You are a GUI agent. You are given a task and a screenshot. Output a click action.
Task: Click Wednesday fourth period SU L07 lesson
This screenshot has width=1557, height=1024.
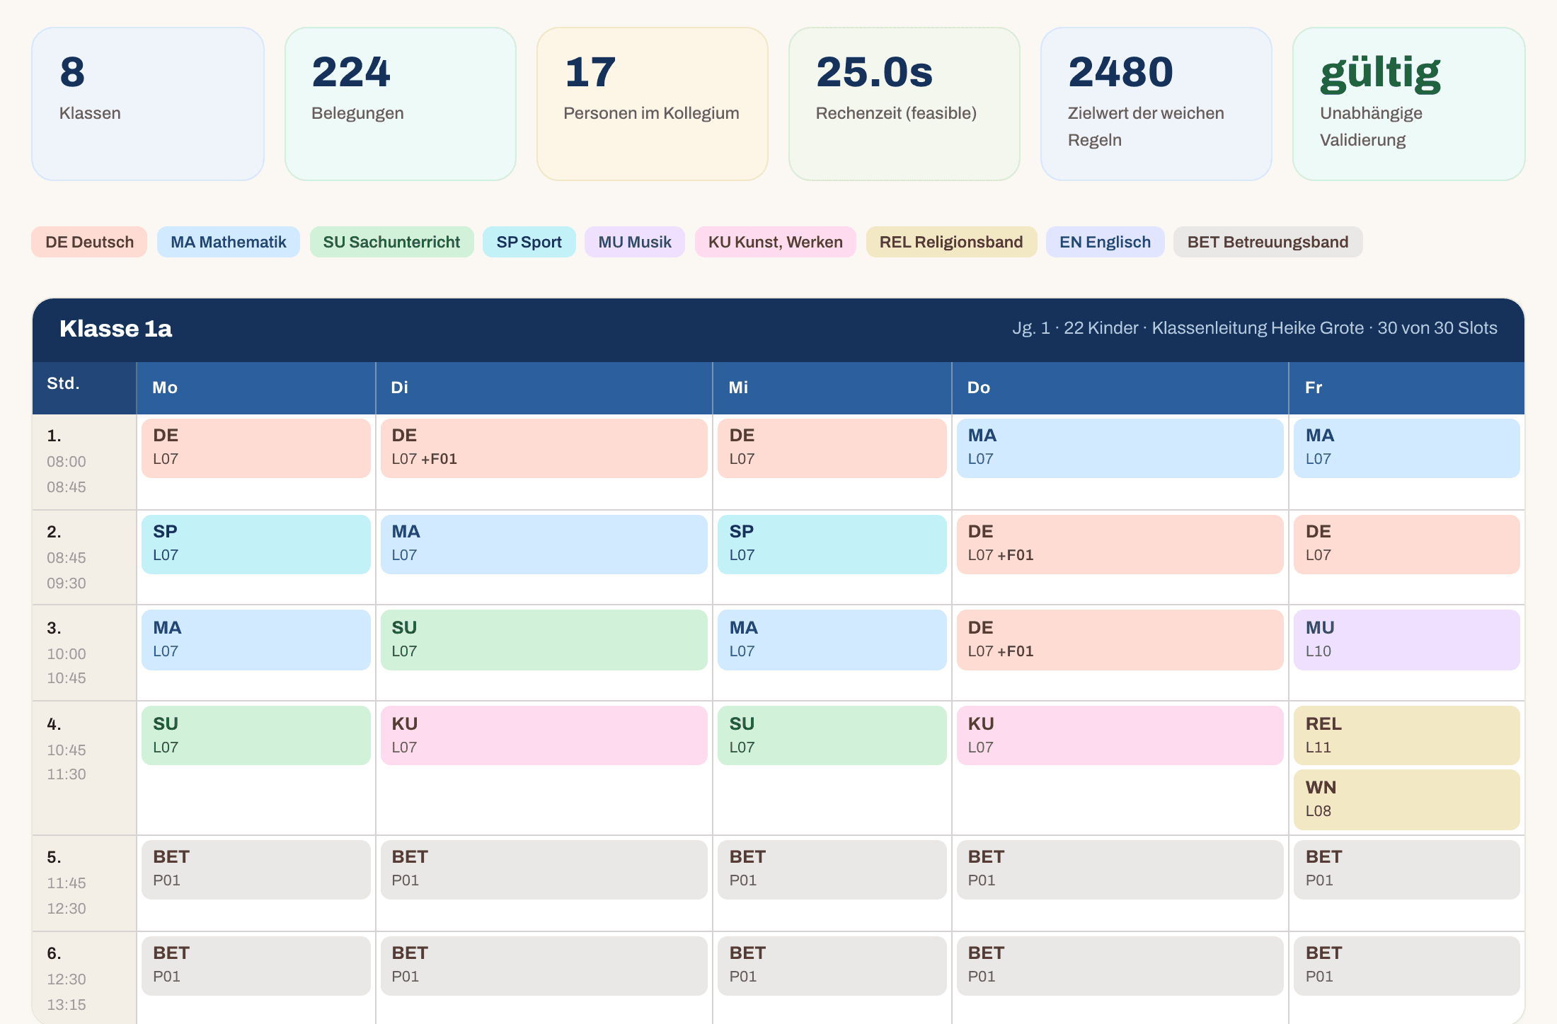click(832, 735)
